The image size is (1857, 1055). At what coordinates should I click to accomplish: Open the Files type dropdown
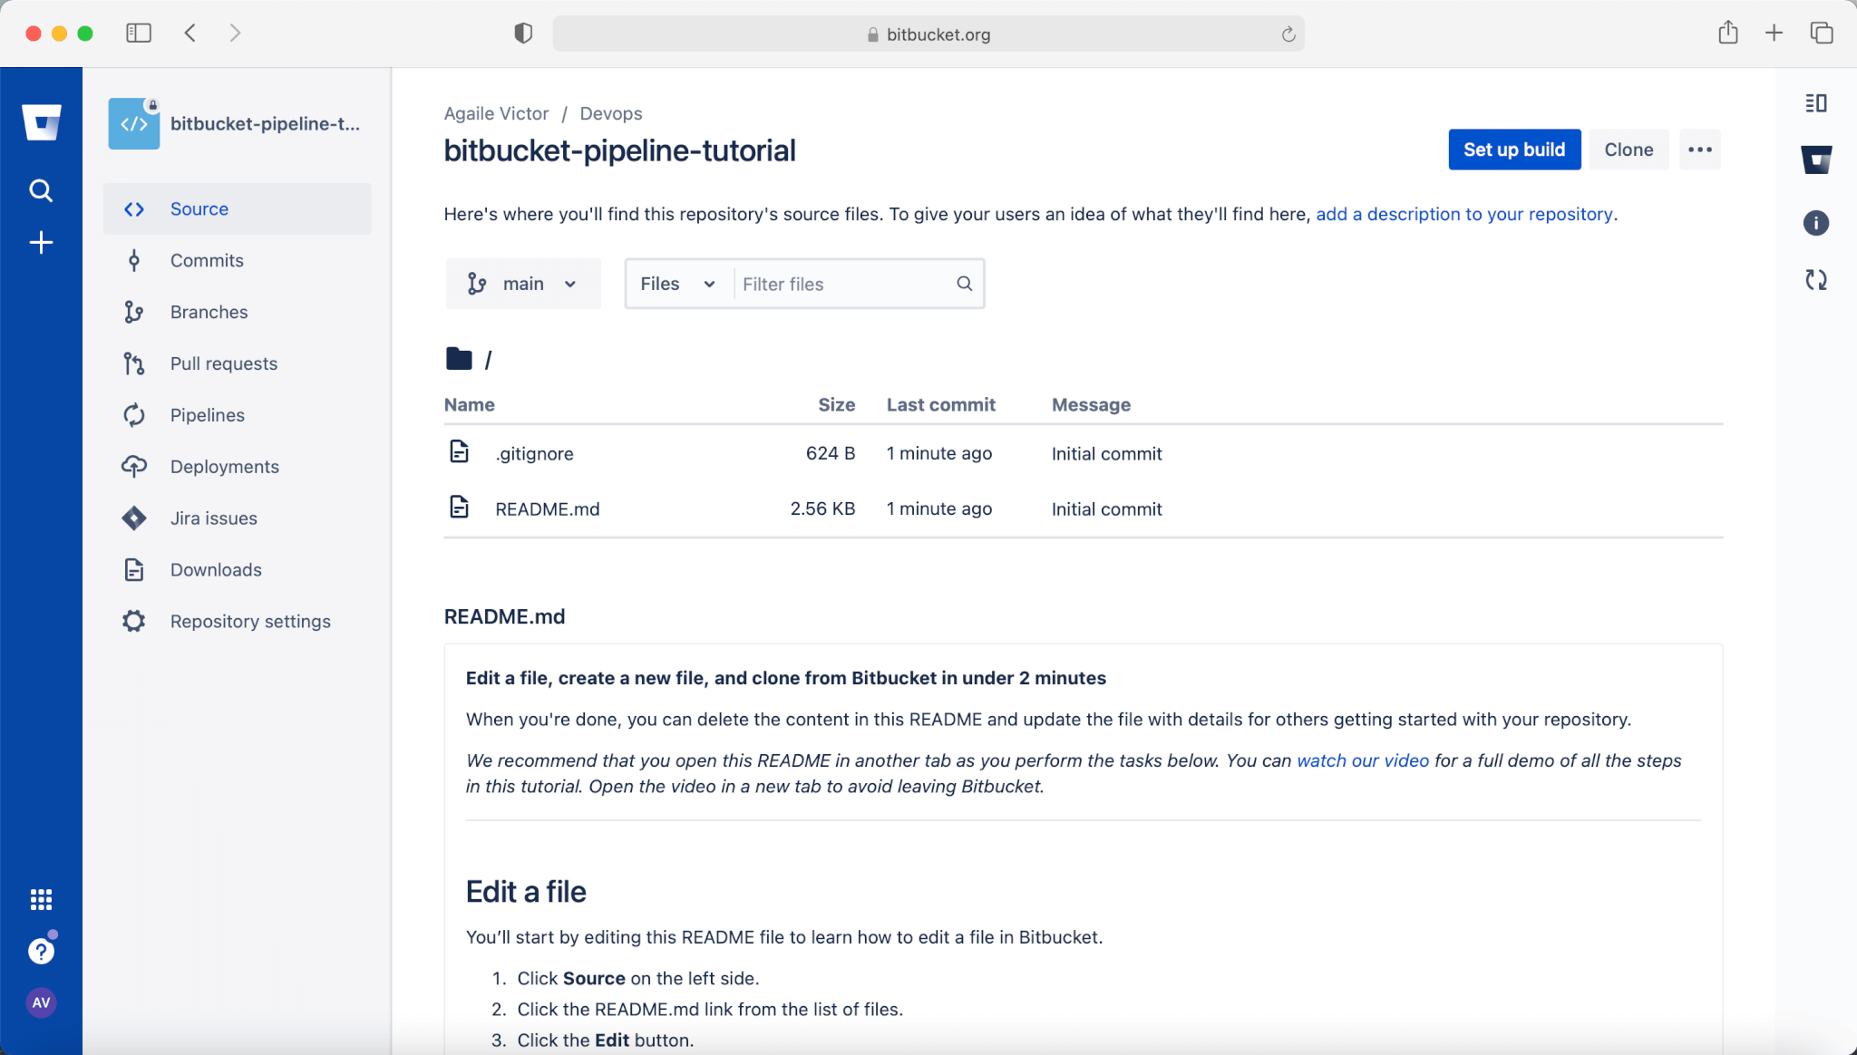click(x=677, y=284)
